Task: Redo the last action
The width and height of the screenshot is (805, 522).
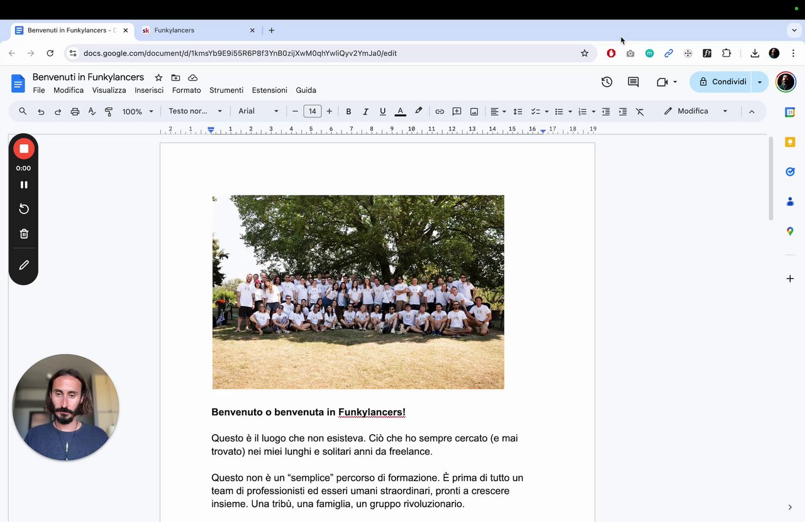Action: 58,111
